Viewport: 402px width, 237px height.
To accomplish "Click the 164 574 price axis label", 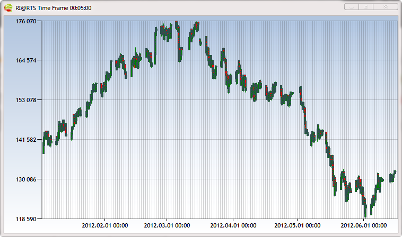I will click(26, 60).
